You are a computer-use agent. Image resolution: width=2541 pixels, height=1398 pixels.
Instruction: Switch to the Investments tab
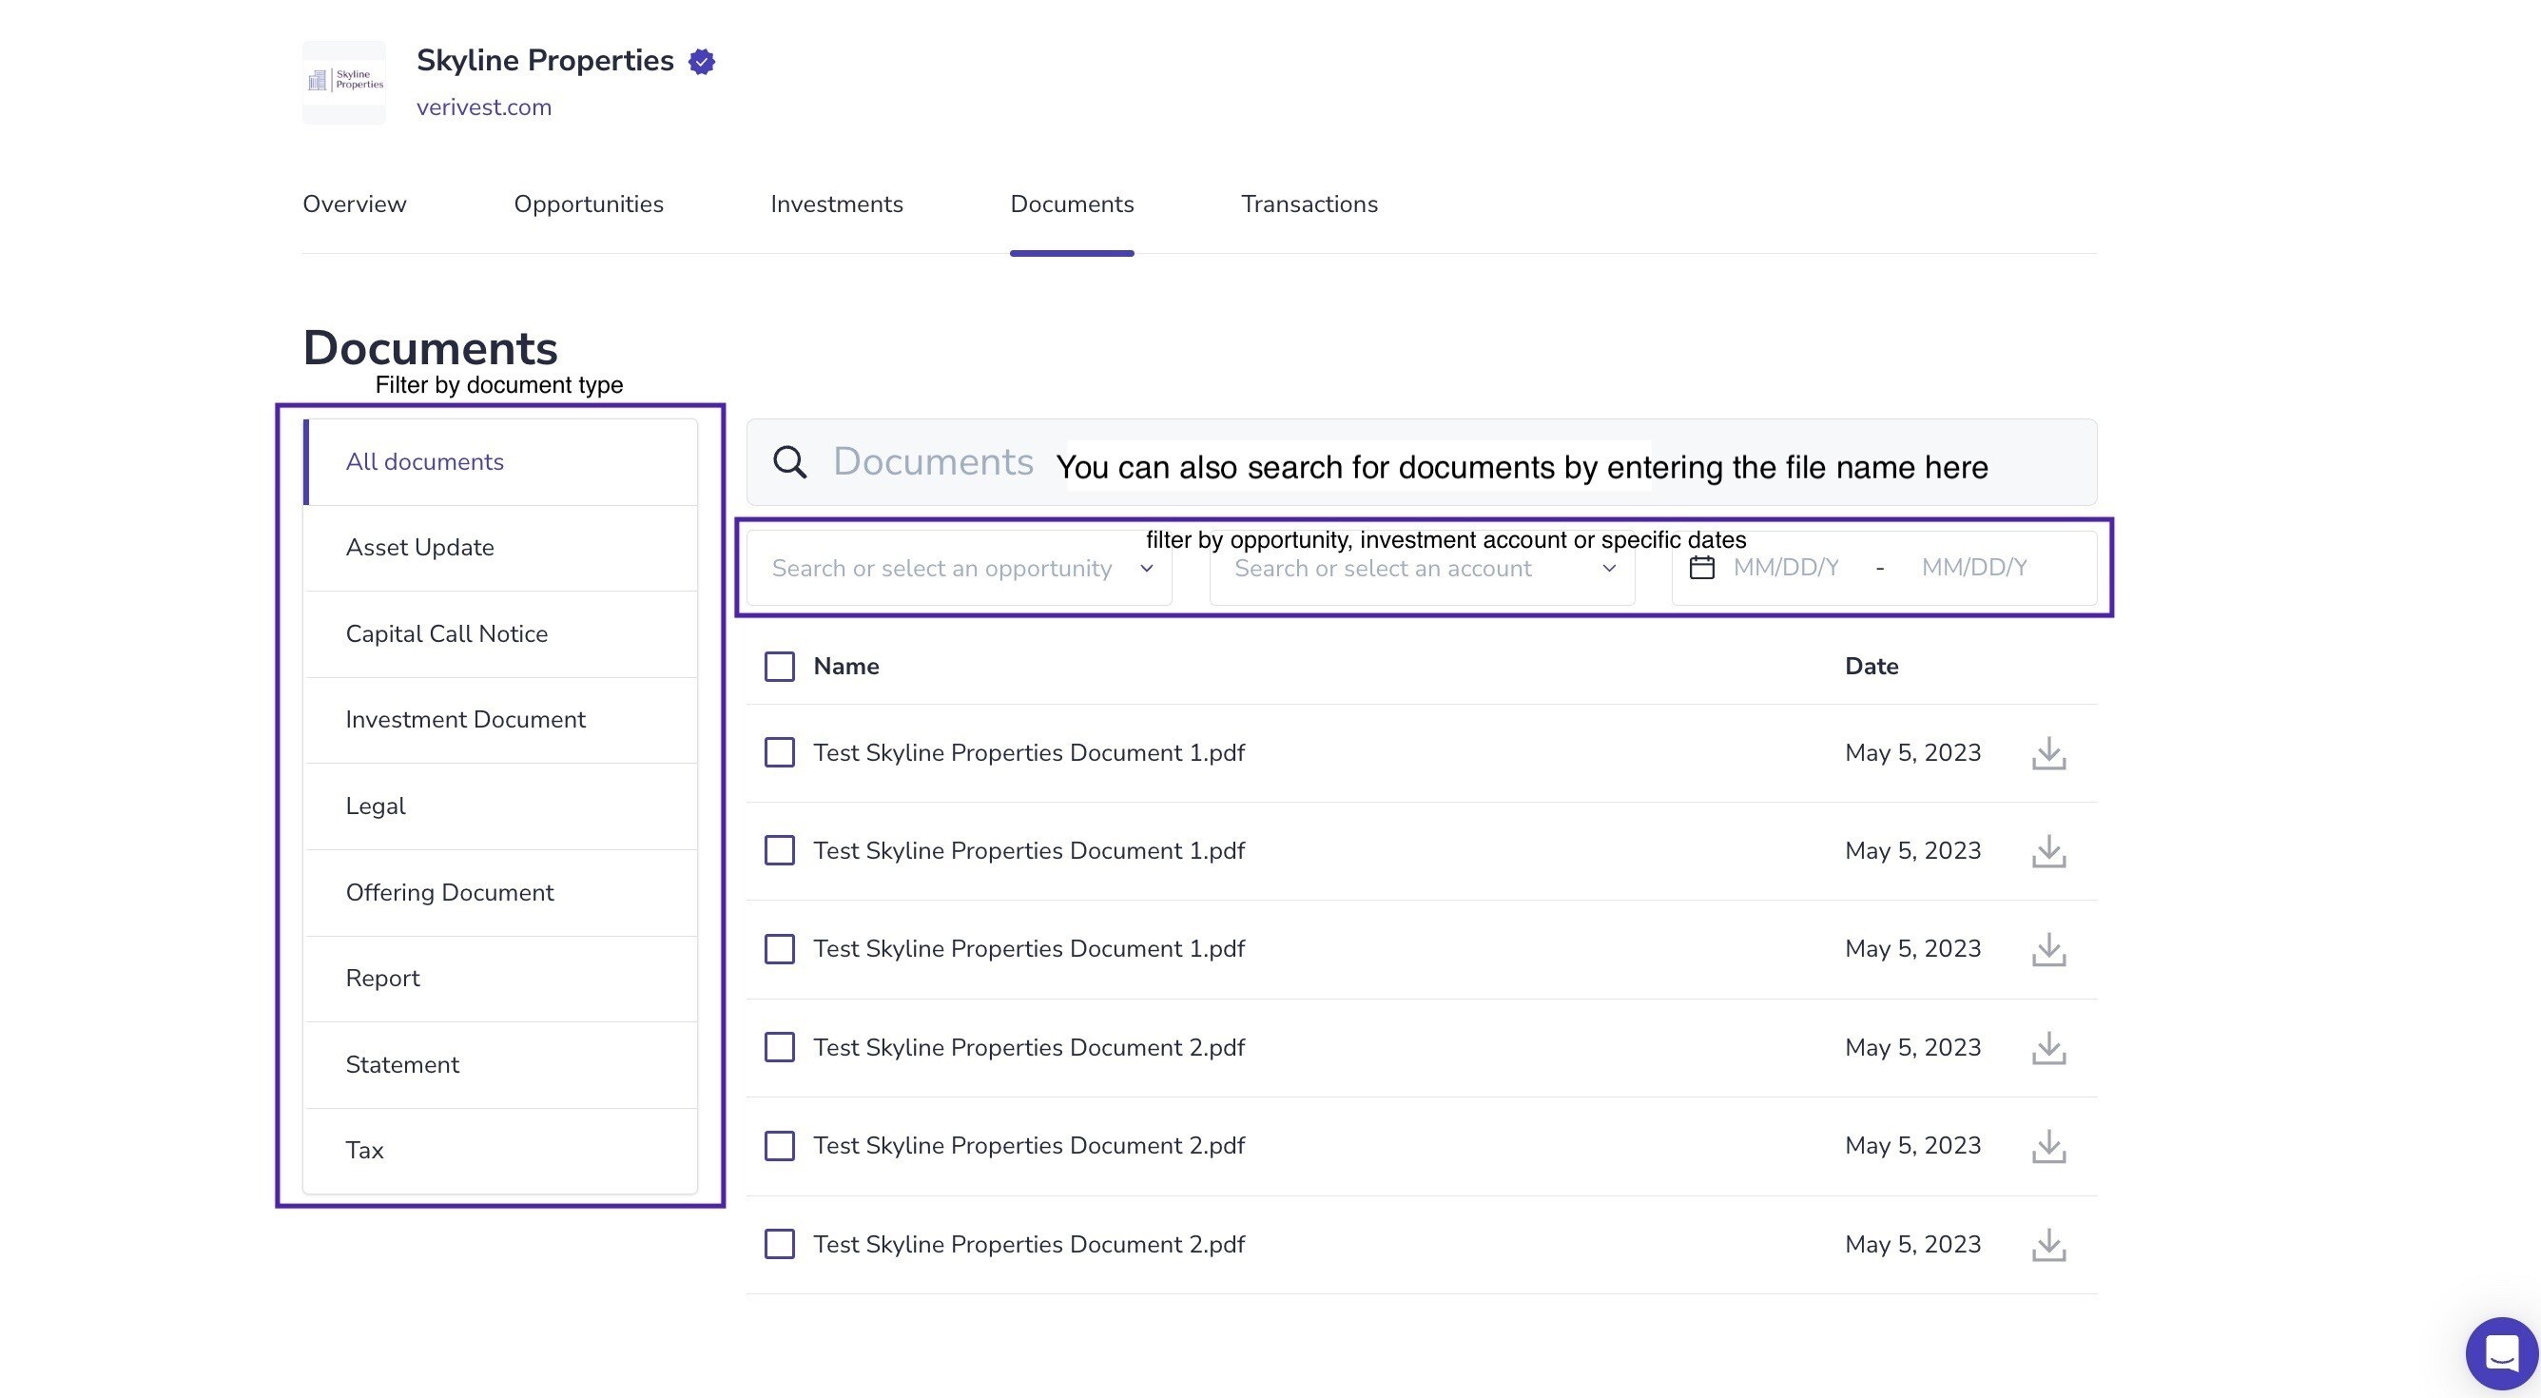click(837, 204)
